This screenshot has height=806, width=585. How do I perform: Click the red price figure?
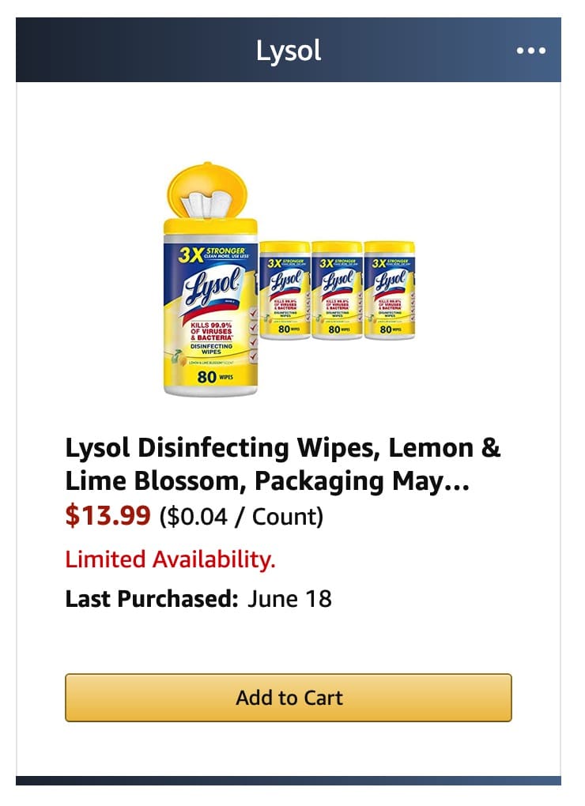click(x=108, y=517)
